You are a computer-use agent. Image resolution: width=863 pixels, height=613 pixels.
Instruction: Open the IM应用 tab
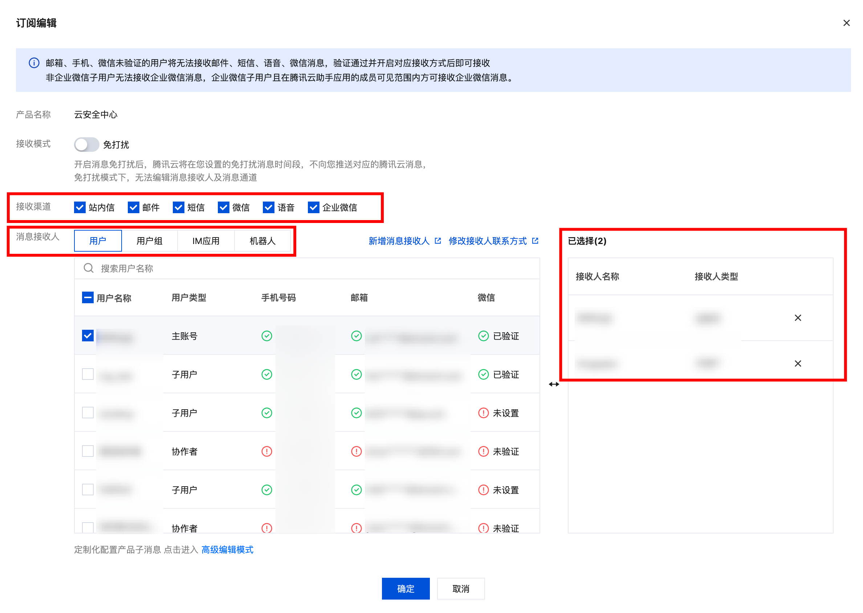205,241
